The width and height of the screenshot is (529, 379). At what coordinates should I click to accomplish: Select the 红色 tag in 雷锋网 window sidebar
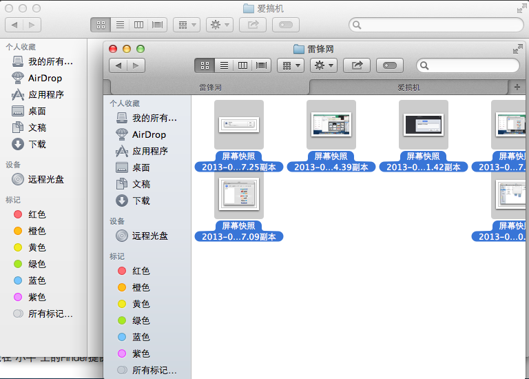pos(134,271)
